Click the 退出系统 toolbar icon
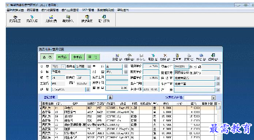 coord(104,19)
